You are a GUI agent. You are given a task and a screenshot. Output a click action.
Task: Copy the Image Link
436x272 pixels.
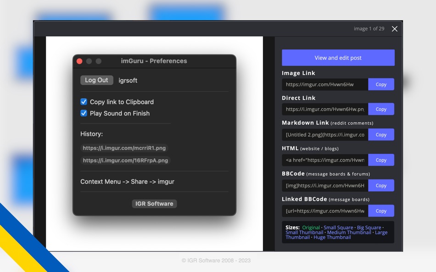[381, 84]
